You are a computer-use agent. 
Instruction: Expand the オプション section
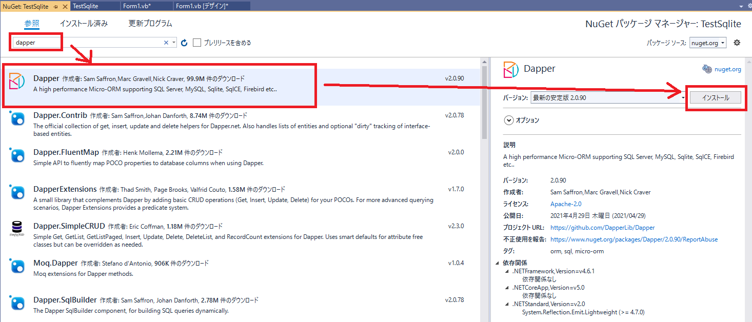509,120
